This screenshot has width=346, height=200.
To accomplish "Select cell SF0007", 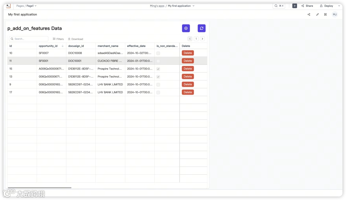I will (x=51, y=53).
